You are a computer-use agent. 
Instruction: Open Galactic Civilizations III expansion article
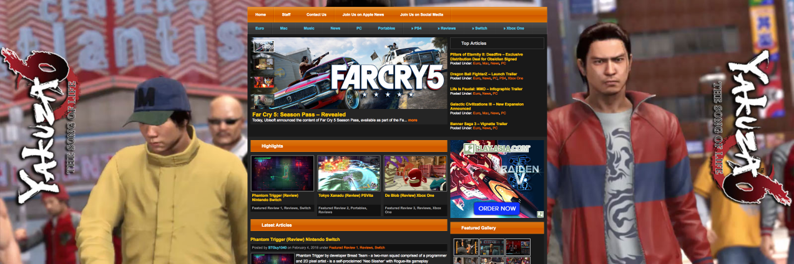(487, 106)
